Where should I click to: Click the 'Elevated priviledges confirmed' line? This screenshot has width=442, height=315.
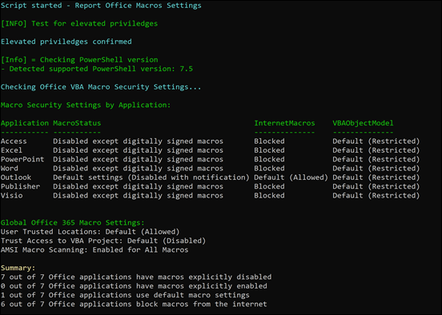click(x=66, y=42)
